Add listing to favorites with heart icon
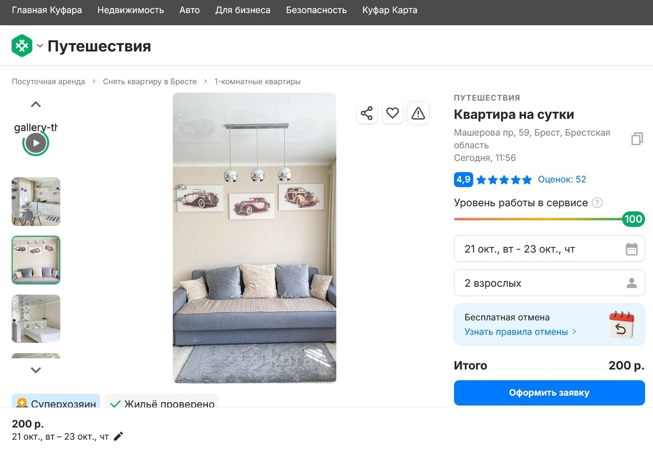653x449 pixels. pos(392,113)
